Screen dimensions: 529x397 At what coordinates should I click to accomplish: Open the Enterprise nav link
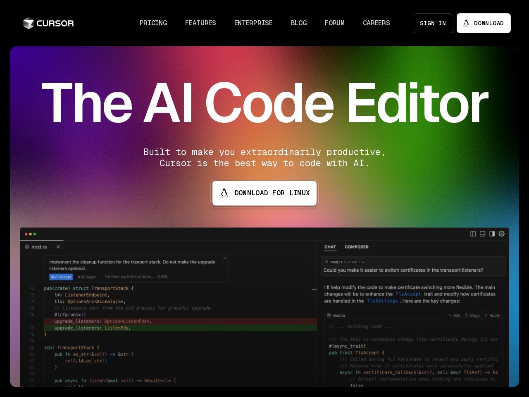pyautogui.click(x=253, y=23)
